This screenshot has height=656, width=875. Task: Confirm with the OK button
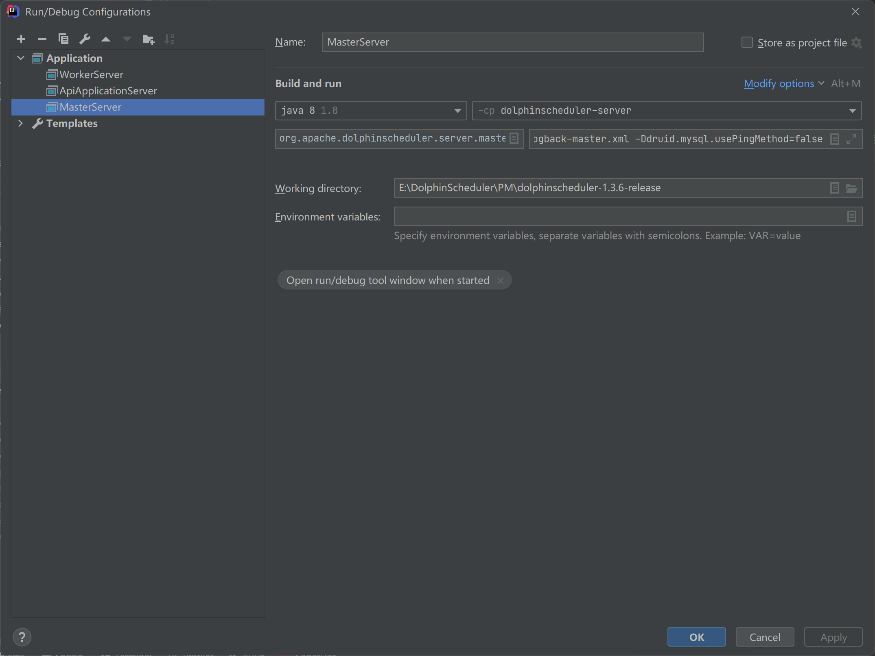696,637
